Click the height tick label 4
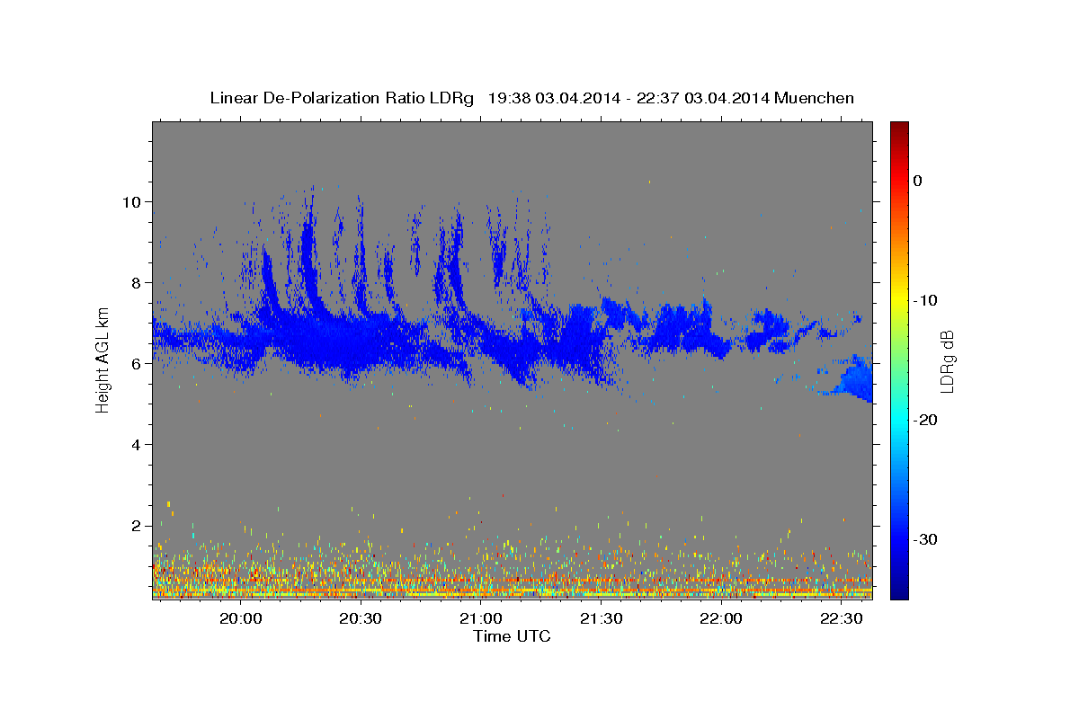Screen dimensions: 1079x719 click(138, 444)
